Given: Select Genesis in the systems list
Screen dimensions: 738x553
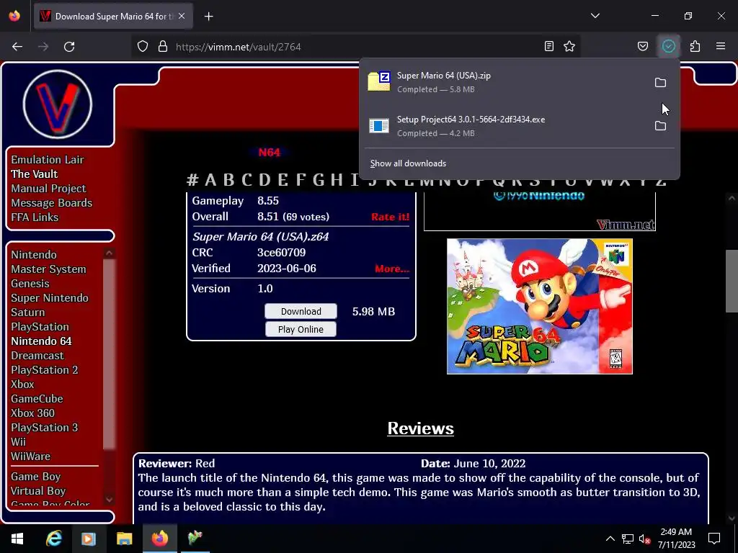Looking at the screenshot, I should 30,284.
